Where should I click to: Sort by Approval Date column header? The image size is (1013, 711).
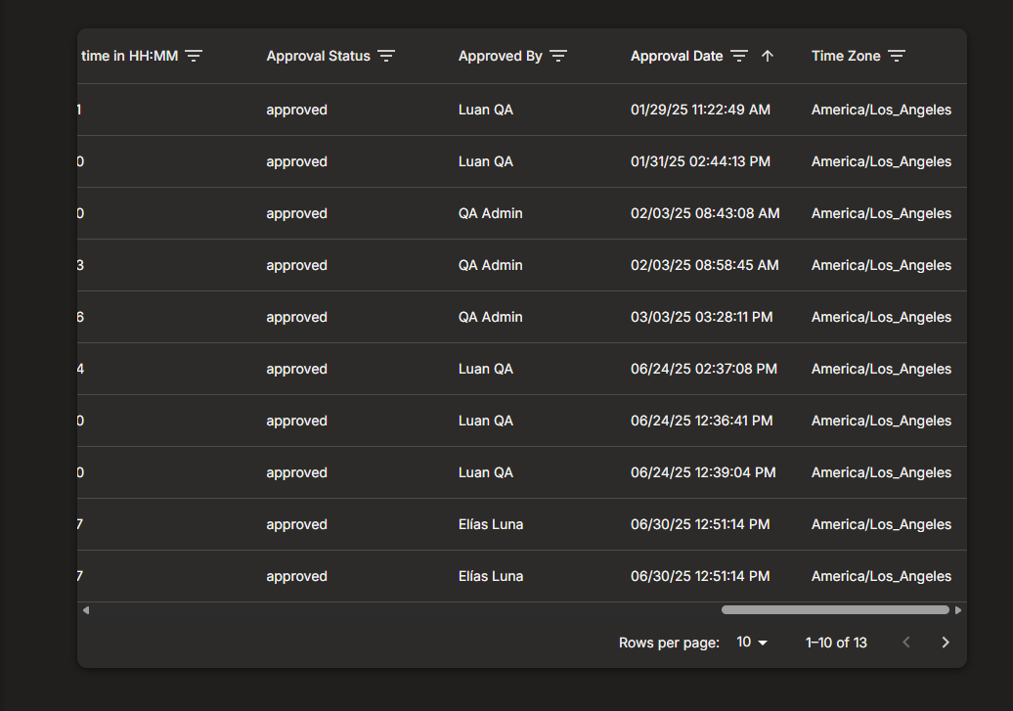coord(677,56)
